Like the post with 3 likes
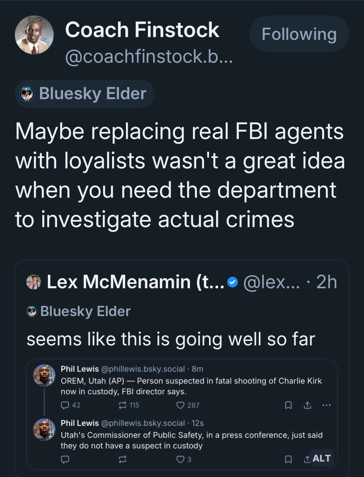Screen dimensions: 364x477 coord(180,459)
